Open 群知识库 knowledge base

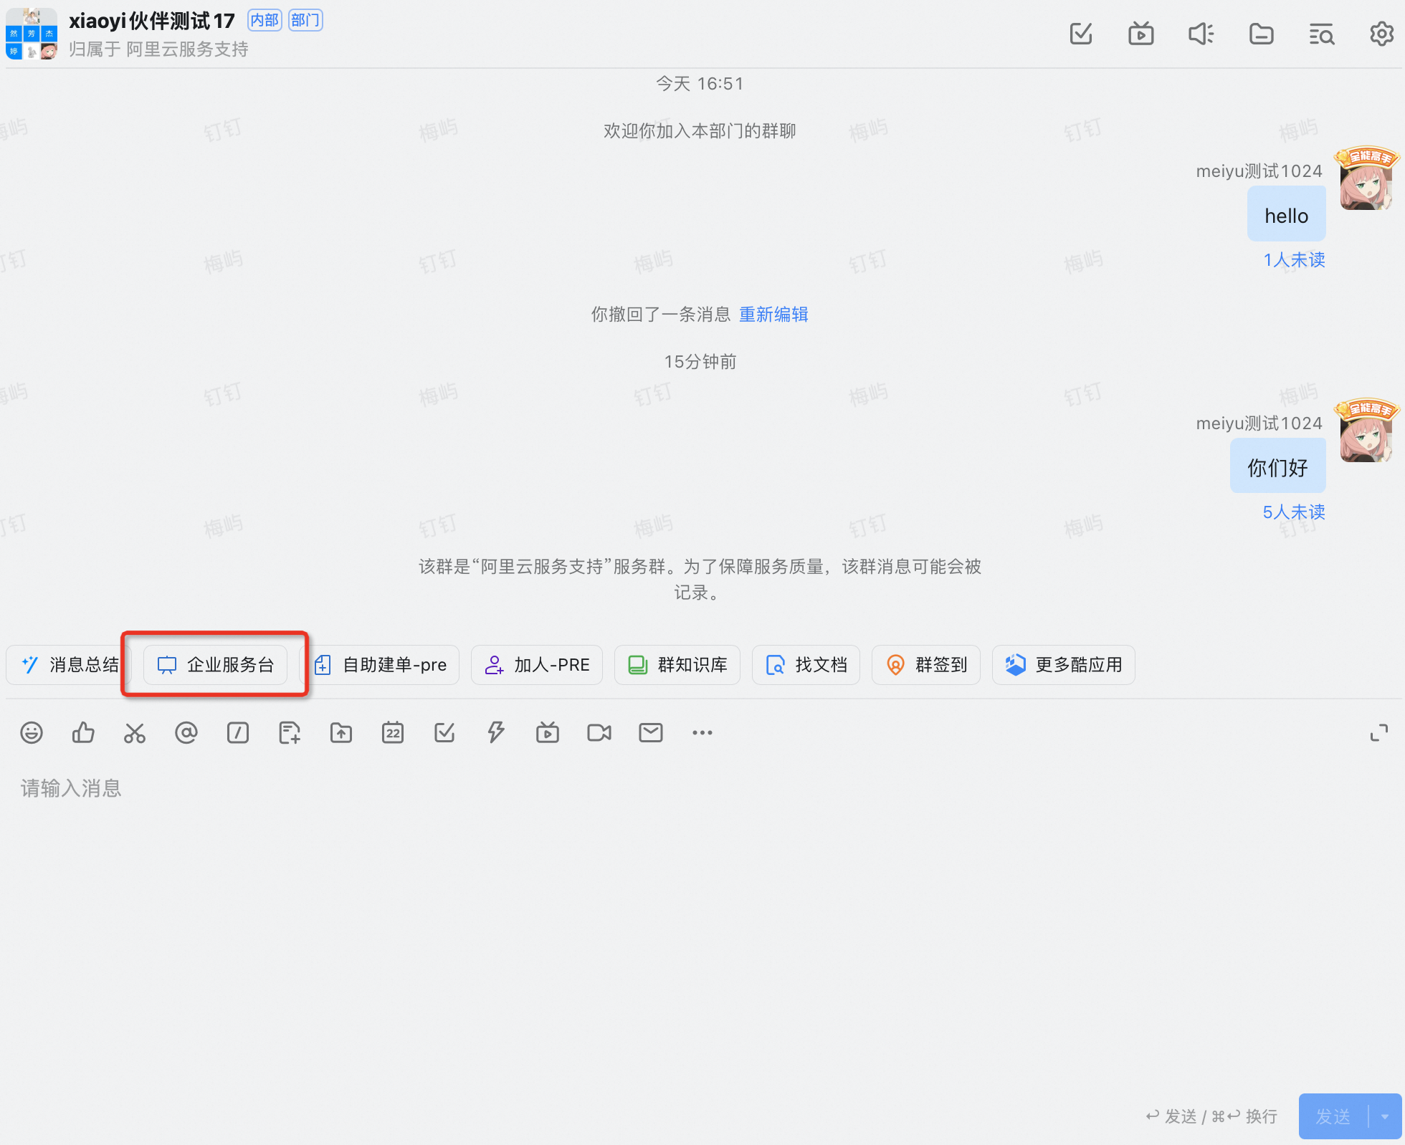pos(677,665)
